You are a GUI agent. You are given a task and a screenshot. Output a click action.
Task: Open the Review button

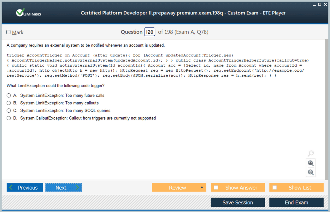click(x=179, y=187)
